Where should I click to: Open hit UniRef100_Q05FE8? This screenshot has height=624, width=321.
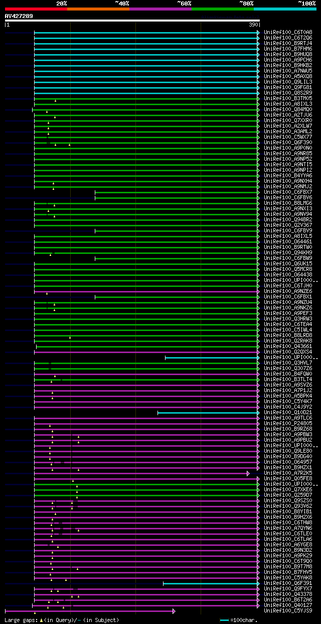288,478
